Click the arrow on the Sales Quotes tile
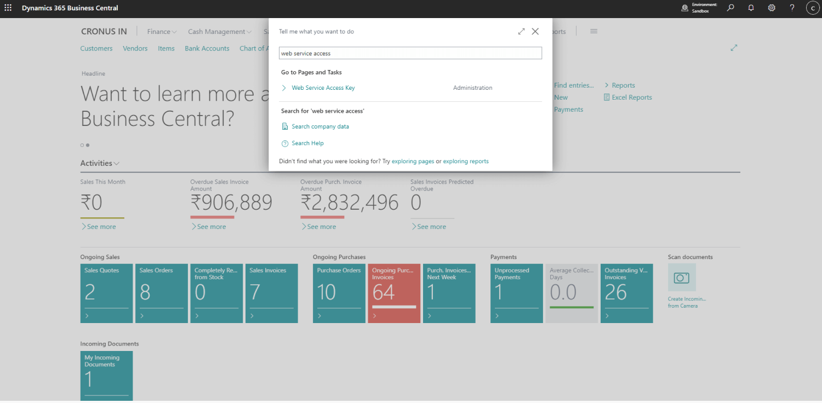 point(87,316)
